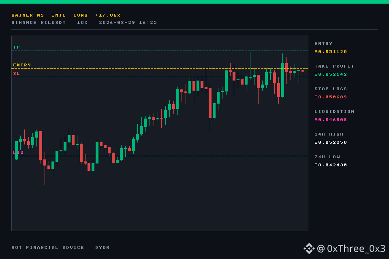Click the ENTRY heading in sidebar

pos(323,44)
